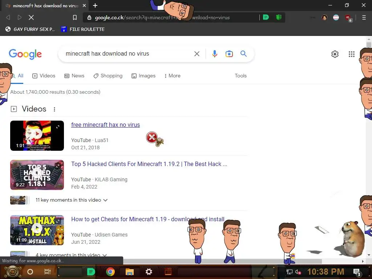Click the green chat icon in the address bar

click(266, 17)
